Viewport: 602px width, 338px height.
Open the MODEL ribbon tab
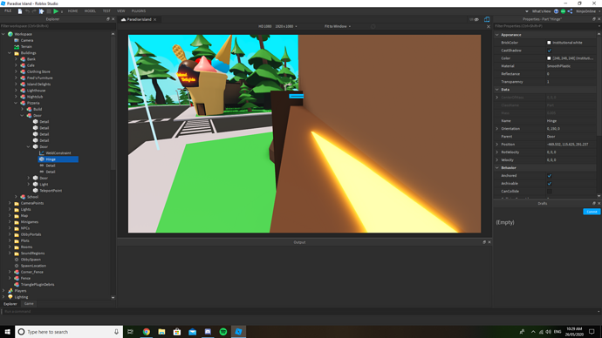coord(90,11)
